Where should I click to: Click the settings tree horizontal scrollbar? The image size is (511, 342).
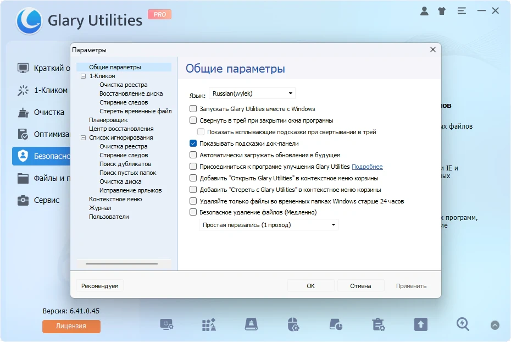(121, 264)
